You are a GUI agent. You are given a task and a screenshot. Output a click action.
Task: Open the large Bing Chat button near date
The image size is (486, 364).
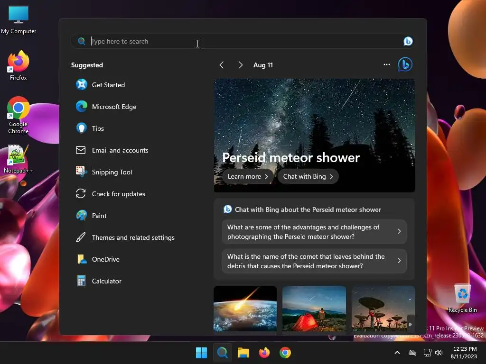[x=405, y=64]
